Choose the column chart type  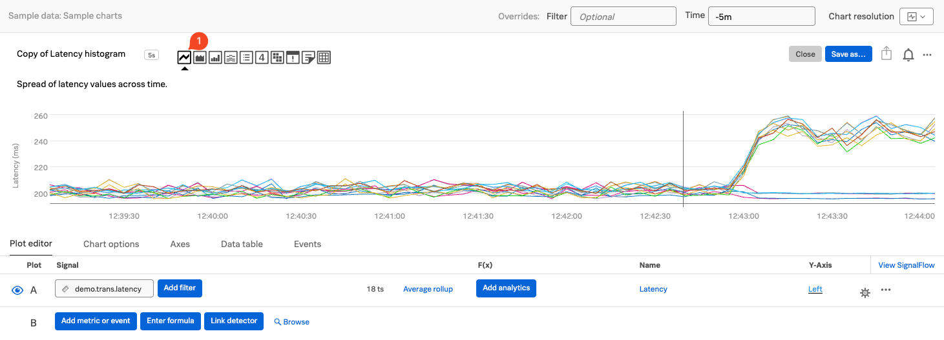coord(215,57)
